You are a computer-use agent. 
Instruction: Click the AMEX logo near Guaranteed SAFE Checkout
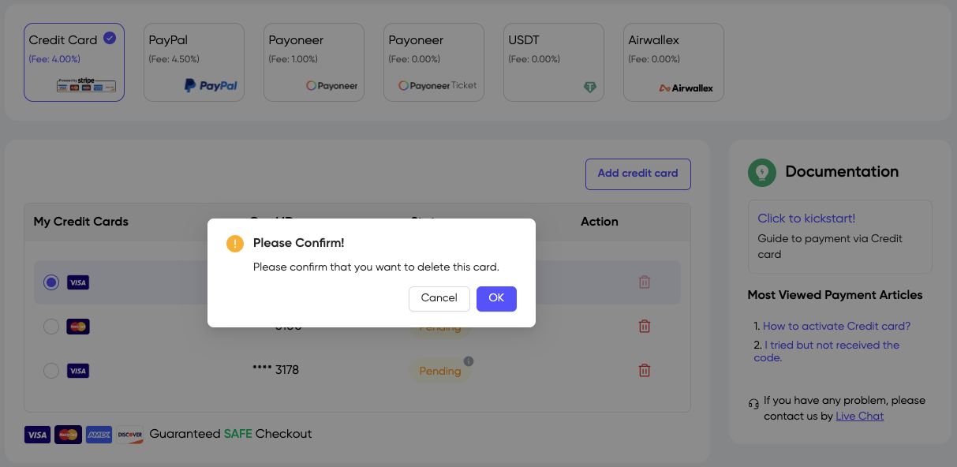(x=99, y=435)
